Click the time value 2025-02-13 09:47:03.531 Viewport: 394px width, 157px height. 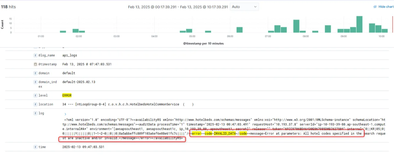[83, 147]
